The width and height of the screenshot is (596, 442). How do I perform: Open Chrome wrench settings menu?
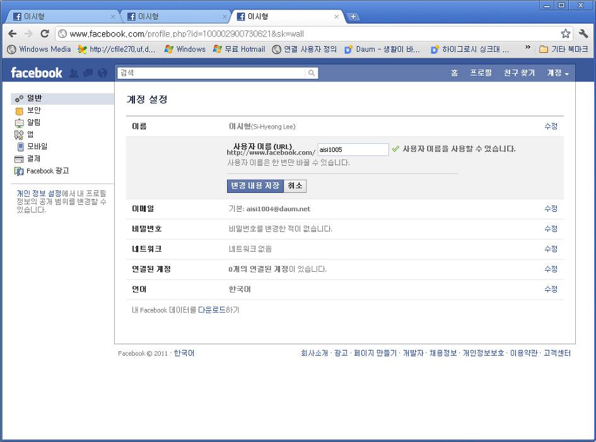pyautogui.click(x=584, y=34)
